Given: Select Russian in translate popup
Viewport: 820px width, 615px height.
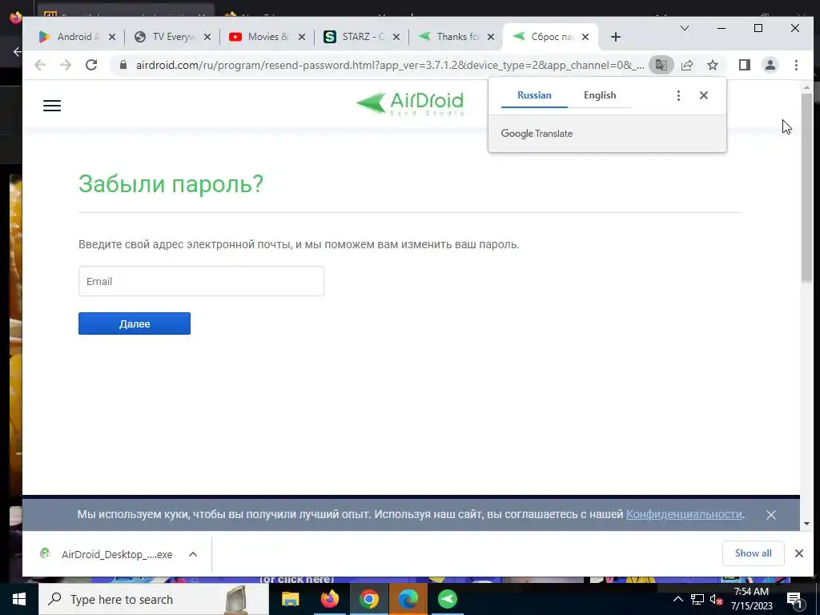Looking at the screenshot, I should coord(534,95).
